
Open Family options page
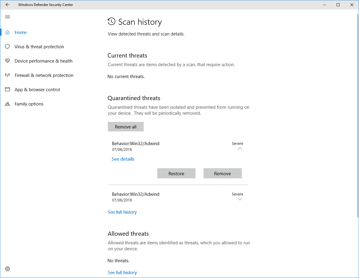coord(29,104)
